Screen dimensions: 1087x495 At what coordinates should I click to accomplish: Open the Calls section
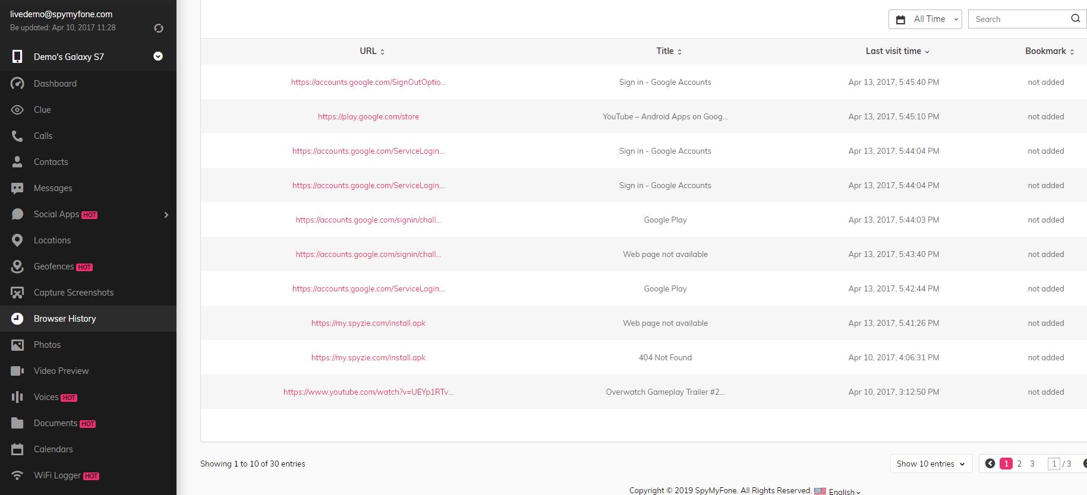coord(88,136)
